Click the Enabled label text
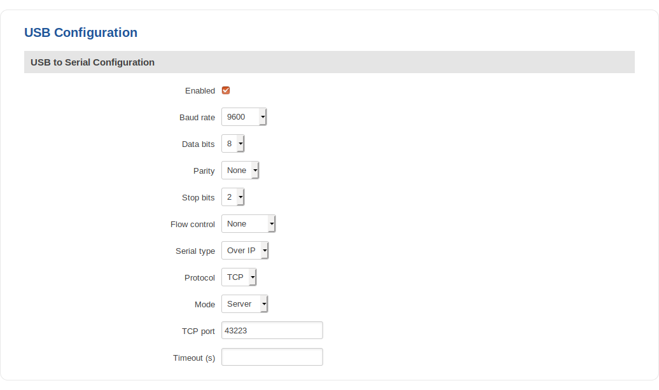This screenshot has height=390, width=659. click(x=200, y=91)
